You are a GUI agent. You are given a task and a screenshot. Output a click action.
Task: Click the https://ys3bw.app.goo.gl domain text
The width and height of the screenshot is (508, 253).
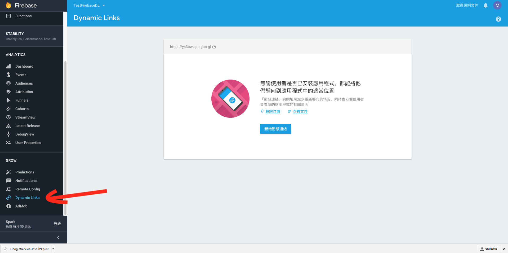190,47
